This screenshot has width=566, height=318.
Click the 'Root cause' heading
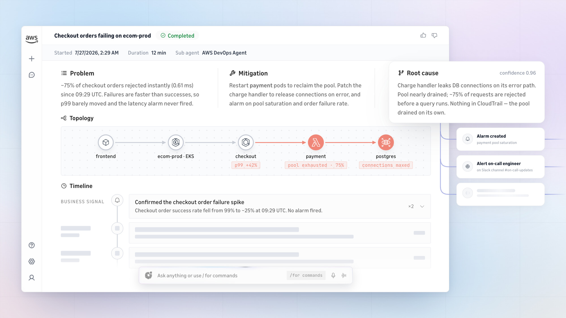click(x=423, y=73)
